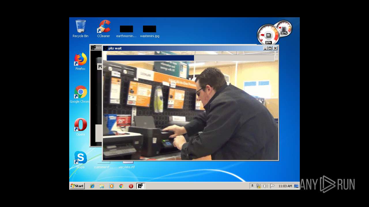The width and height of the screenshot is (369, 207).
Task: Open the volume tray icon
Action: (x=266, y=186)
